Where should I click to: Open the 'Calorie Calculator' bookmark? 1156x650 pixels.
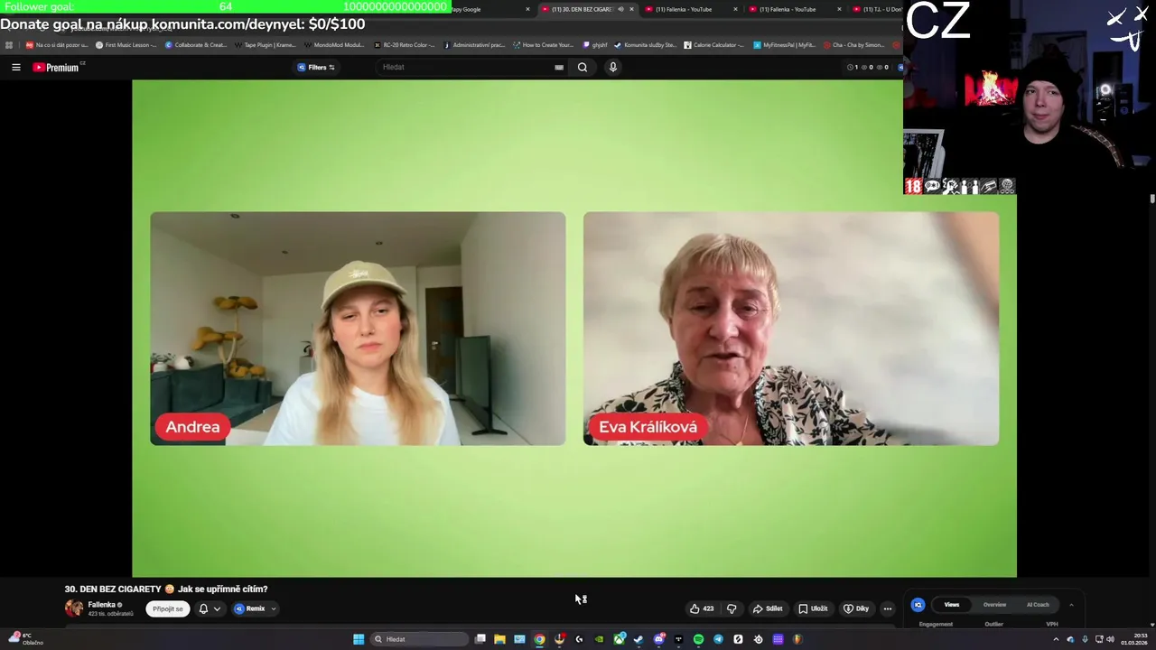(714, 44)
